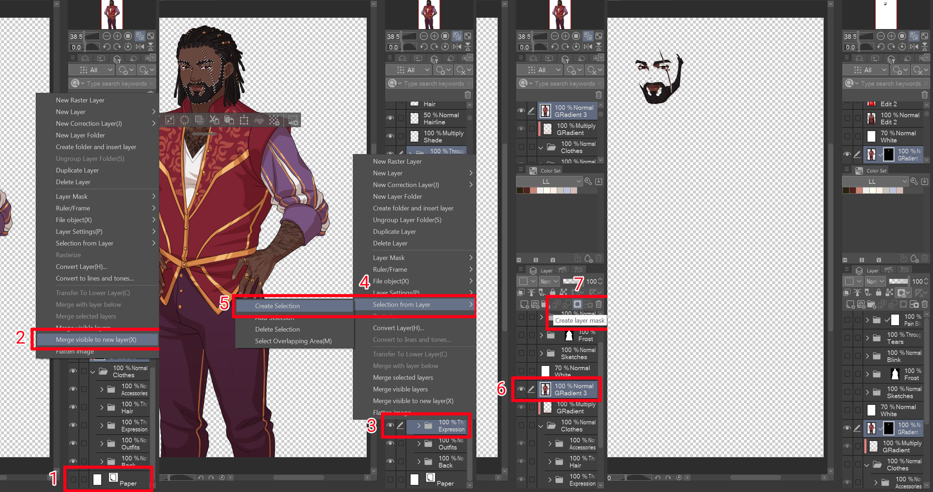Image resolution: width=933 pixels, height=492 pixels.
Task: Click flip horizontal icon in leftmost navigator
Action: point(139,47)
